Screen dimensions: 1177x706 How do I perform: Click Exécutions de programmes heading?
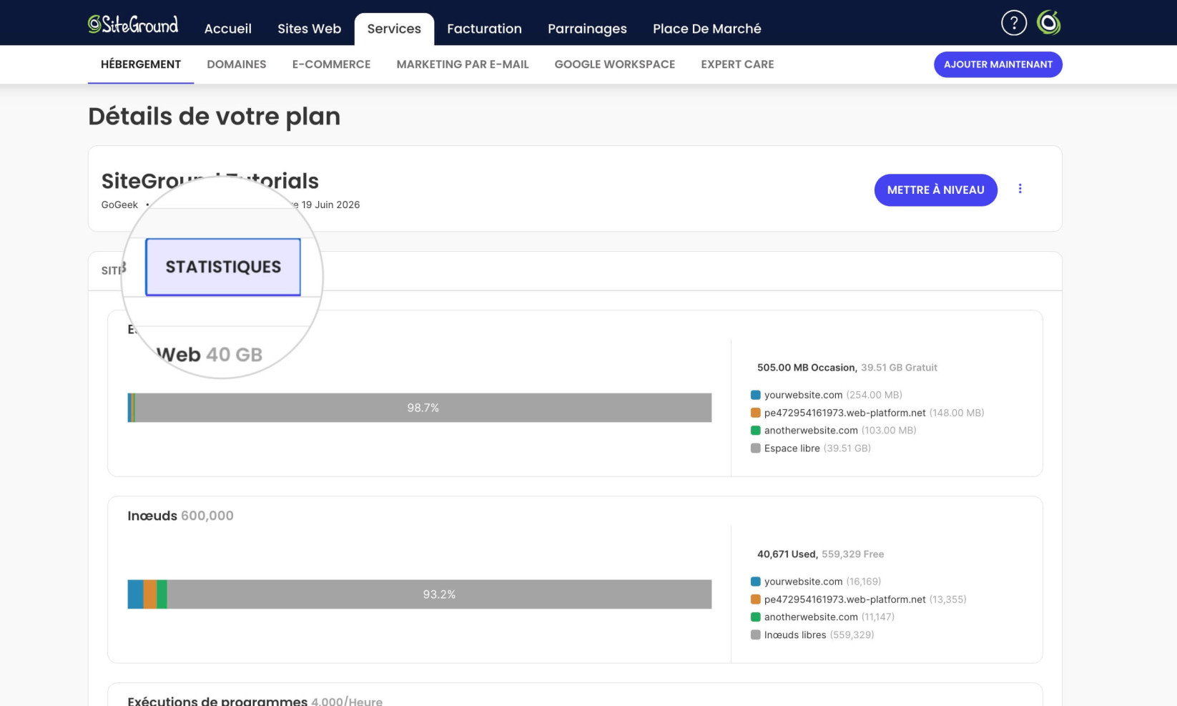(217, 701)
